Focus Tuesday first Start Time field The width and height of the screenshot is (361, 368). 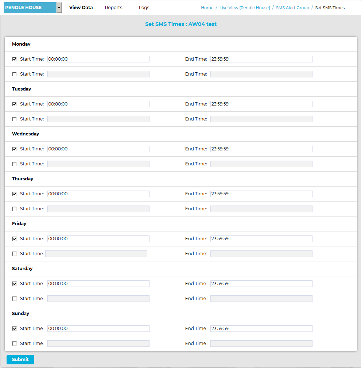pos(98,104)
